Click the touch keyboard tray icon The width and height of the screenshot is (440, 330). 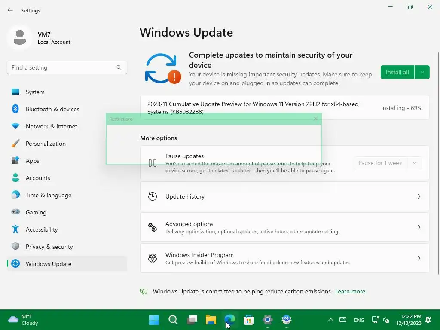[343, 320]
